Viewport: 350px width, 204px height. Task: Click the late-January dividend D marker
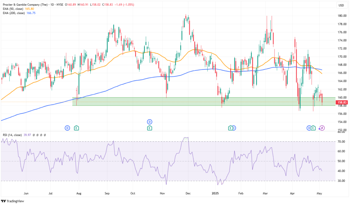234,128
